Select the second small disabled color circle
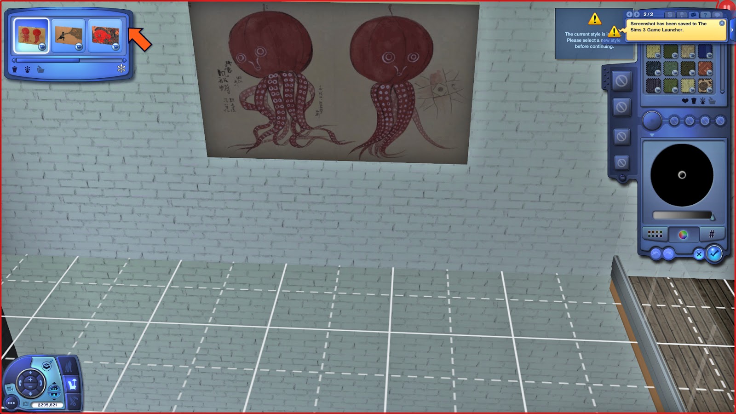The image size is (736, 414). [690, 121]
